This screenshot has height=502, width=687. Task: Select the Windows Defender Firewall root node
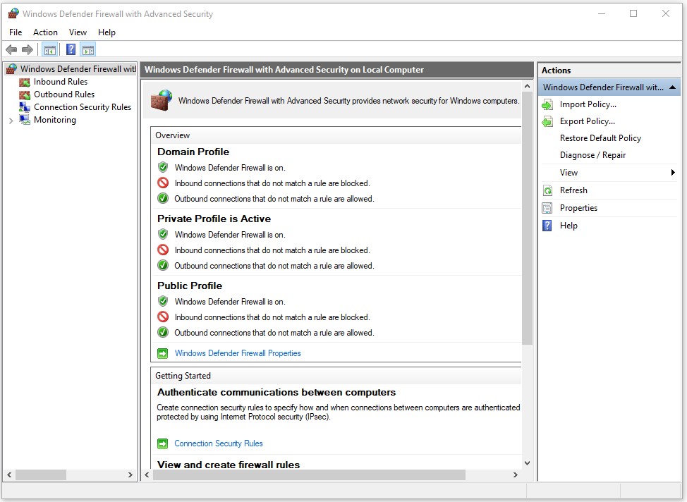click(x=78, y=69)
